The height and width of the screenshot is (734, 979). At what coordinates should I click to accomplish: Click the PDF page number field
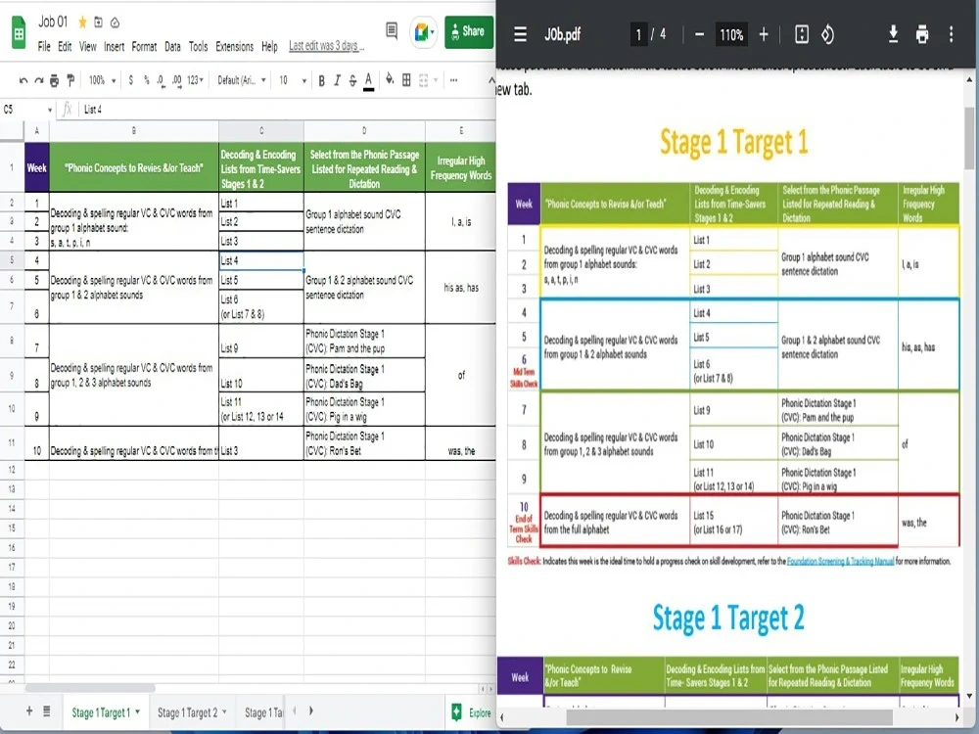click(x=638, y=34)
